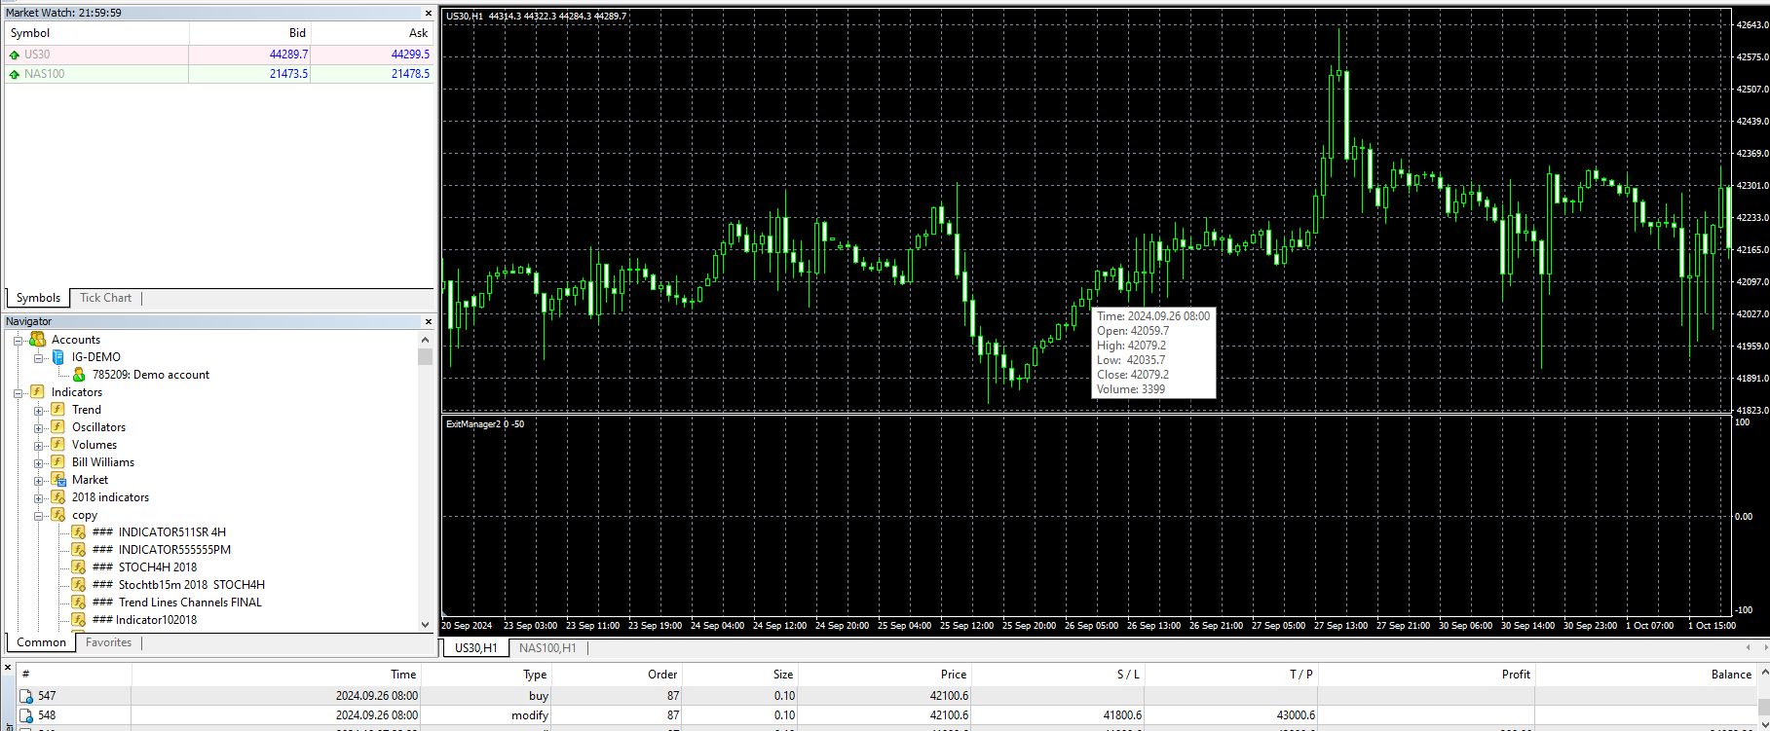
Task: Click the INDICATOR511SR 4H indicator icon
Action: coord(79,532)
